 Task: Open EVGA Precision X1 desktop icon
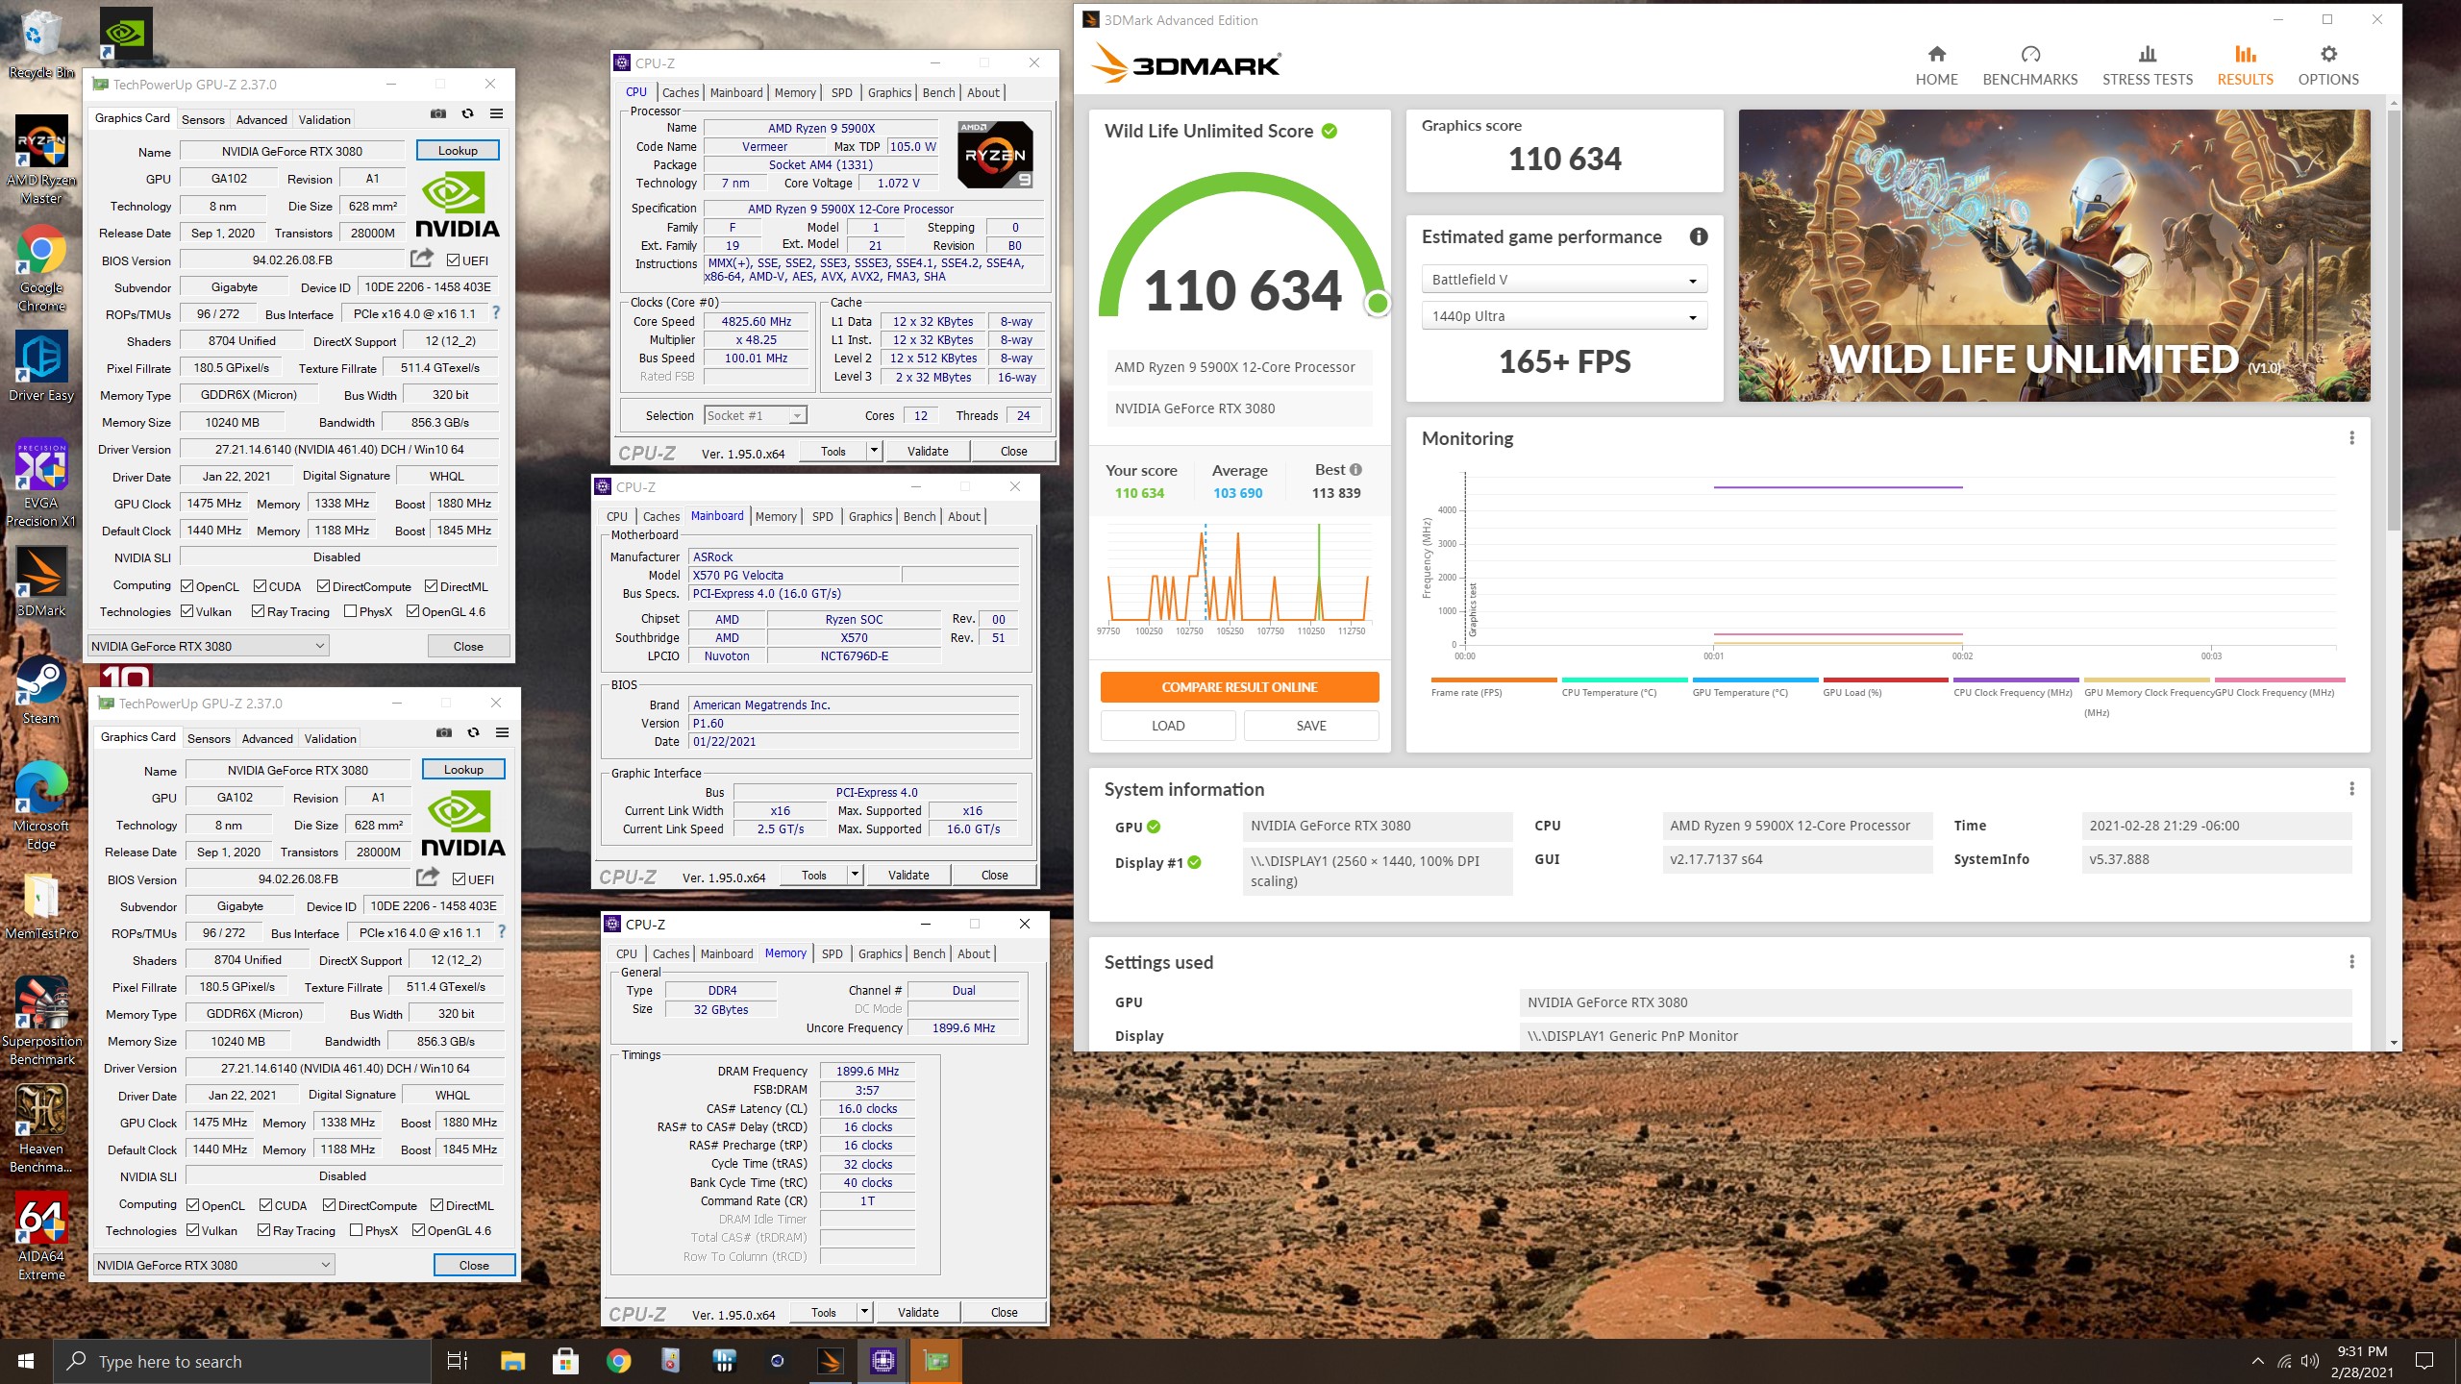(x=41, y=483)
